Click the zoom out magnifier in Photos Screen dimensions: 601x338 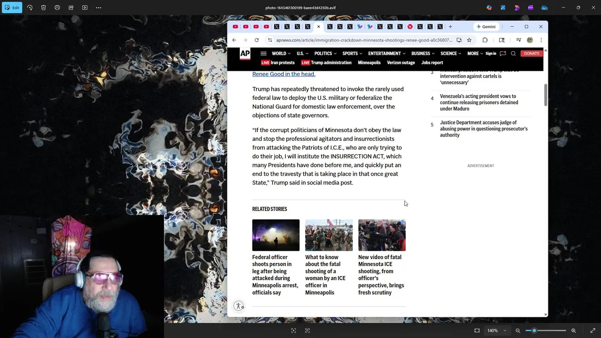pos(518,330)
